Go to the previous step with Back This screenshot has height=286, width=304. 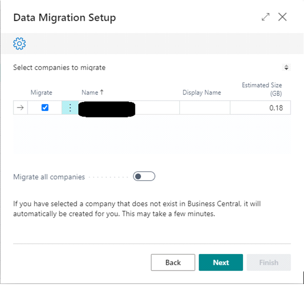173,262
